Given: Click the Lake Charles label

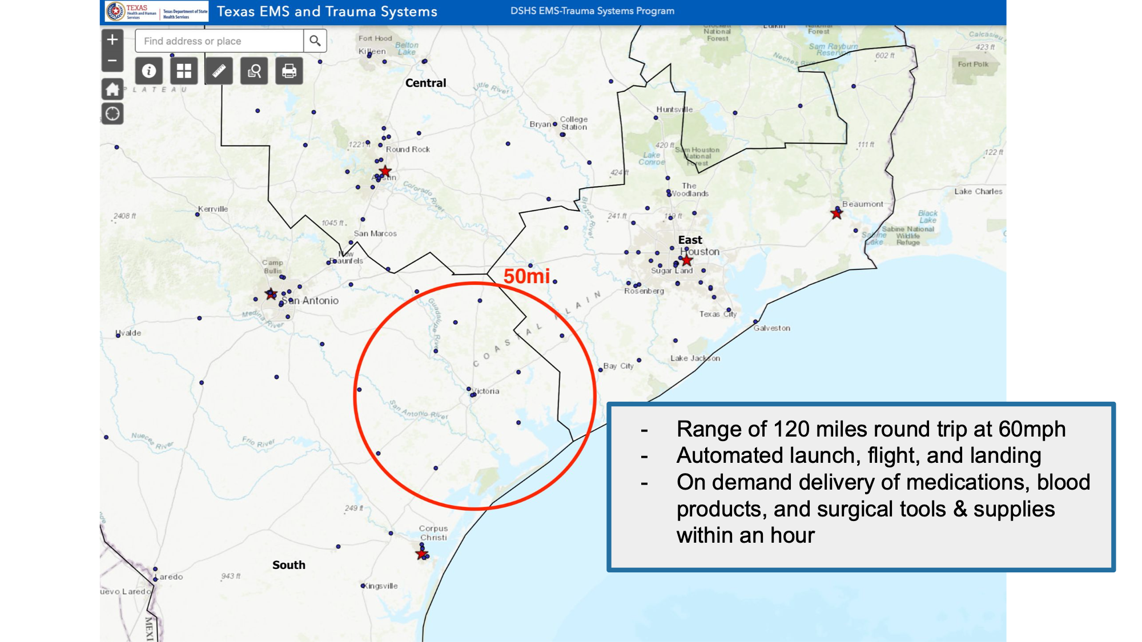Looking at the screenshot, I should pos(978,192).
